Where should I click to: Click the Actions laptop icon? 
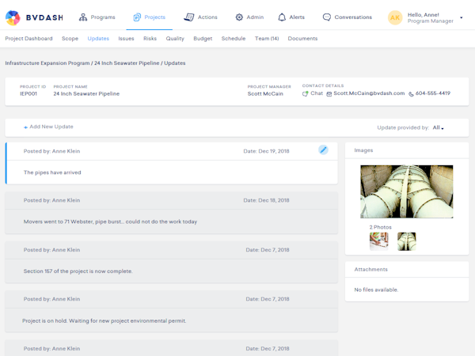188,17
